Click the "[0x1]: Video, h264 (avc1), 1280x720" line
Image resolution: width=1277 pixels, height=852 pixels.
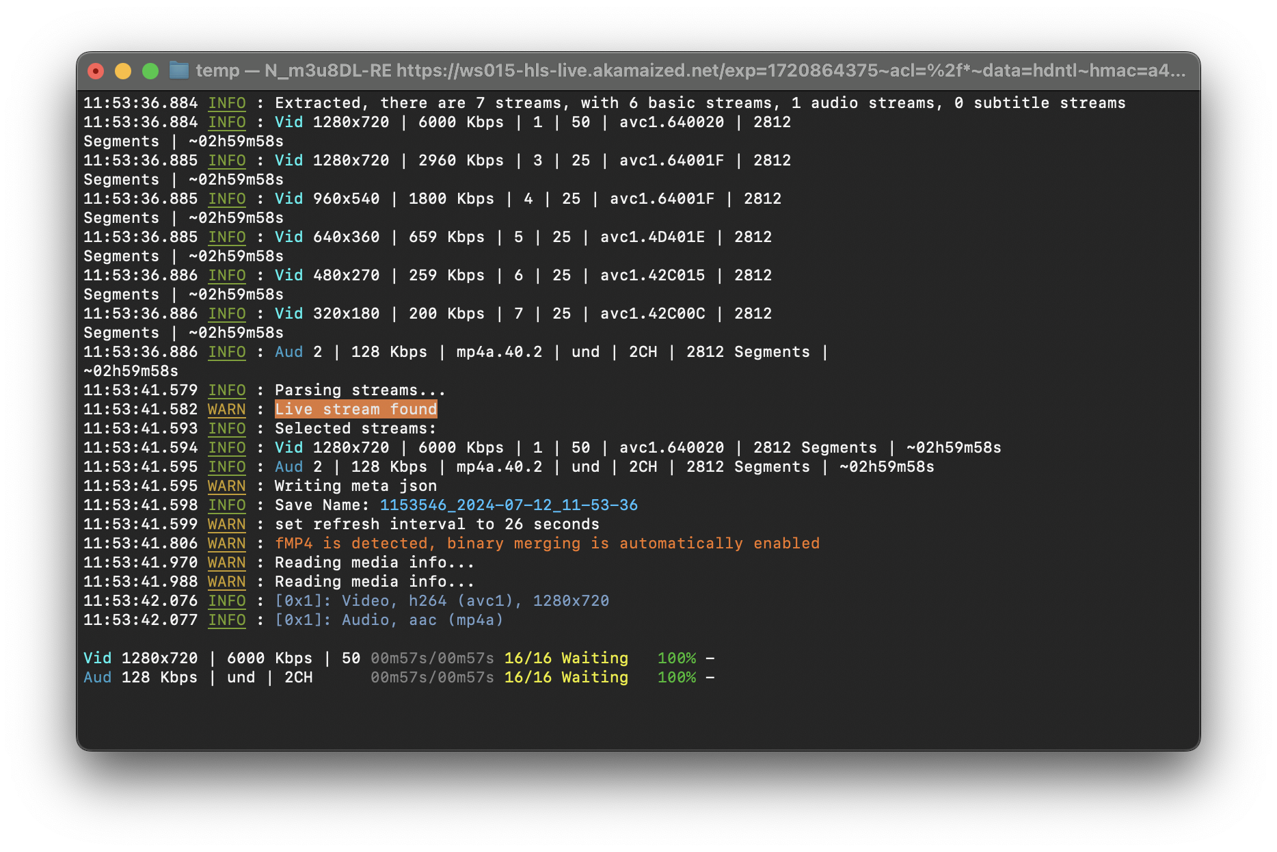point(442,600)
